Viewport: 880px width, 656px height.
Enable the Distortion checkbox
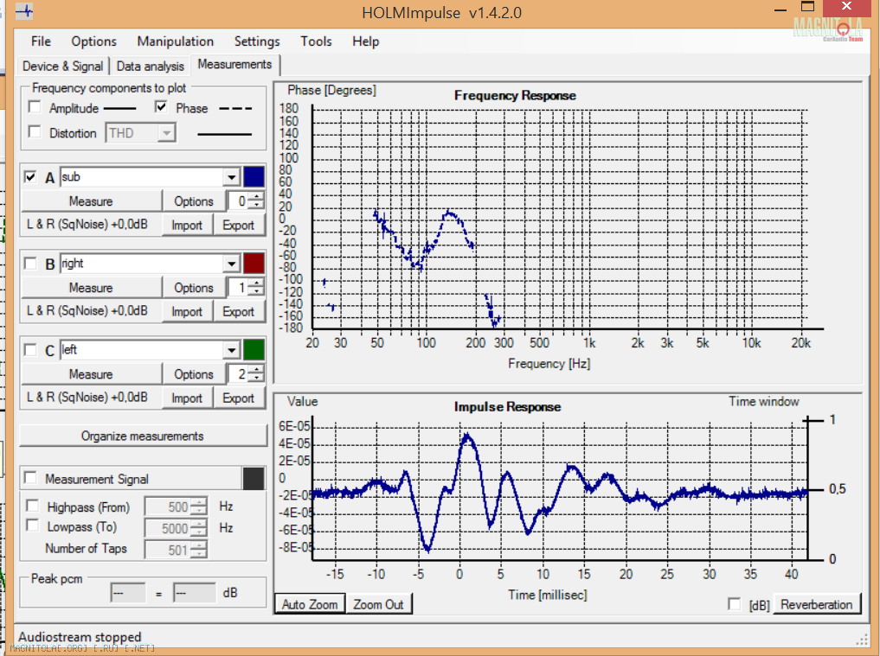[35, 131]
